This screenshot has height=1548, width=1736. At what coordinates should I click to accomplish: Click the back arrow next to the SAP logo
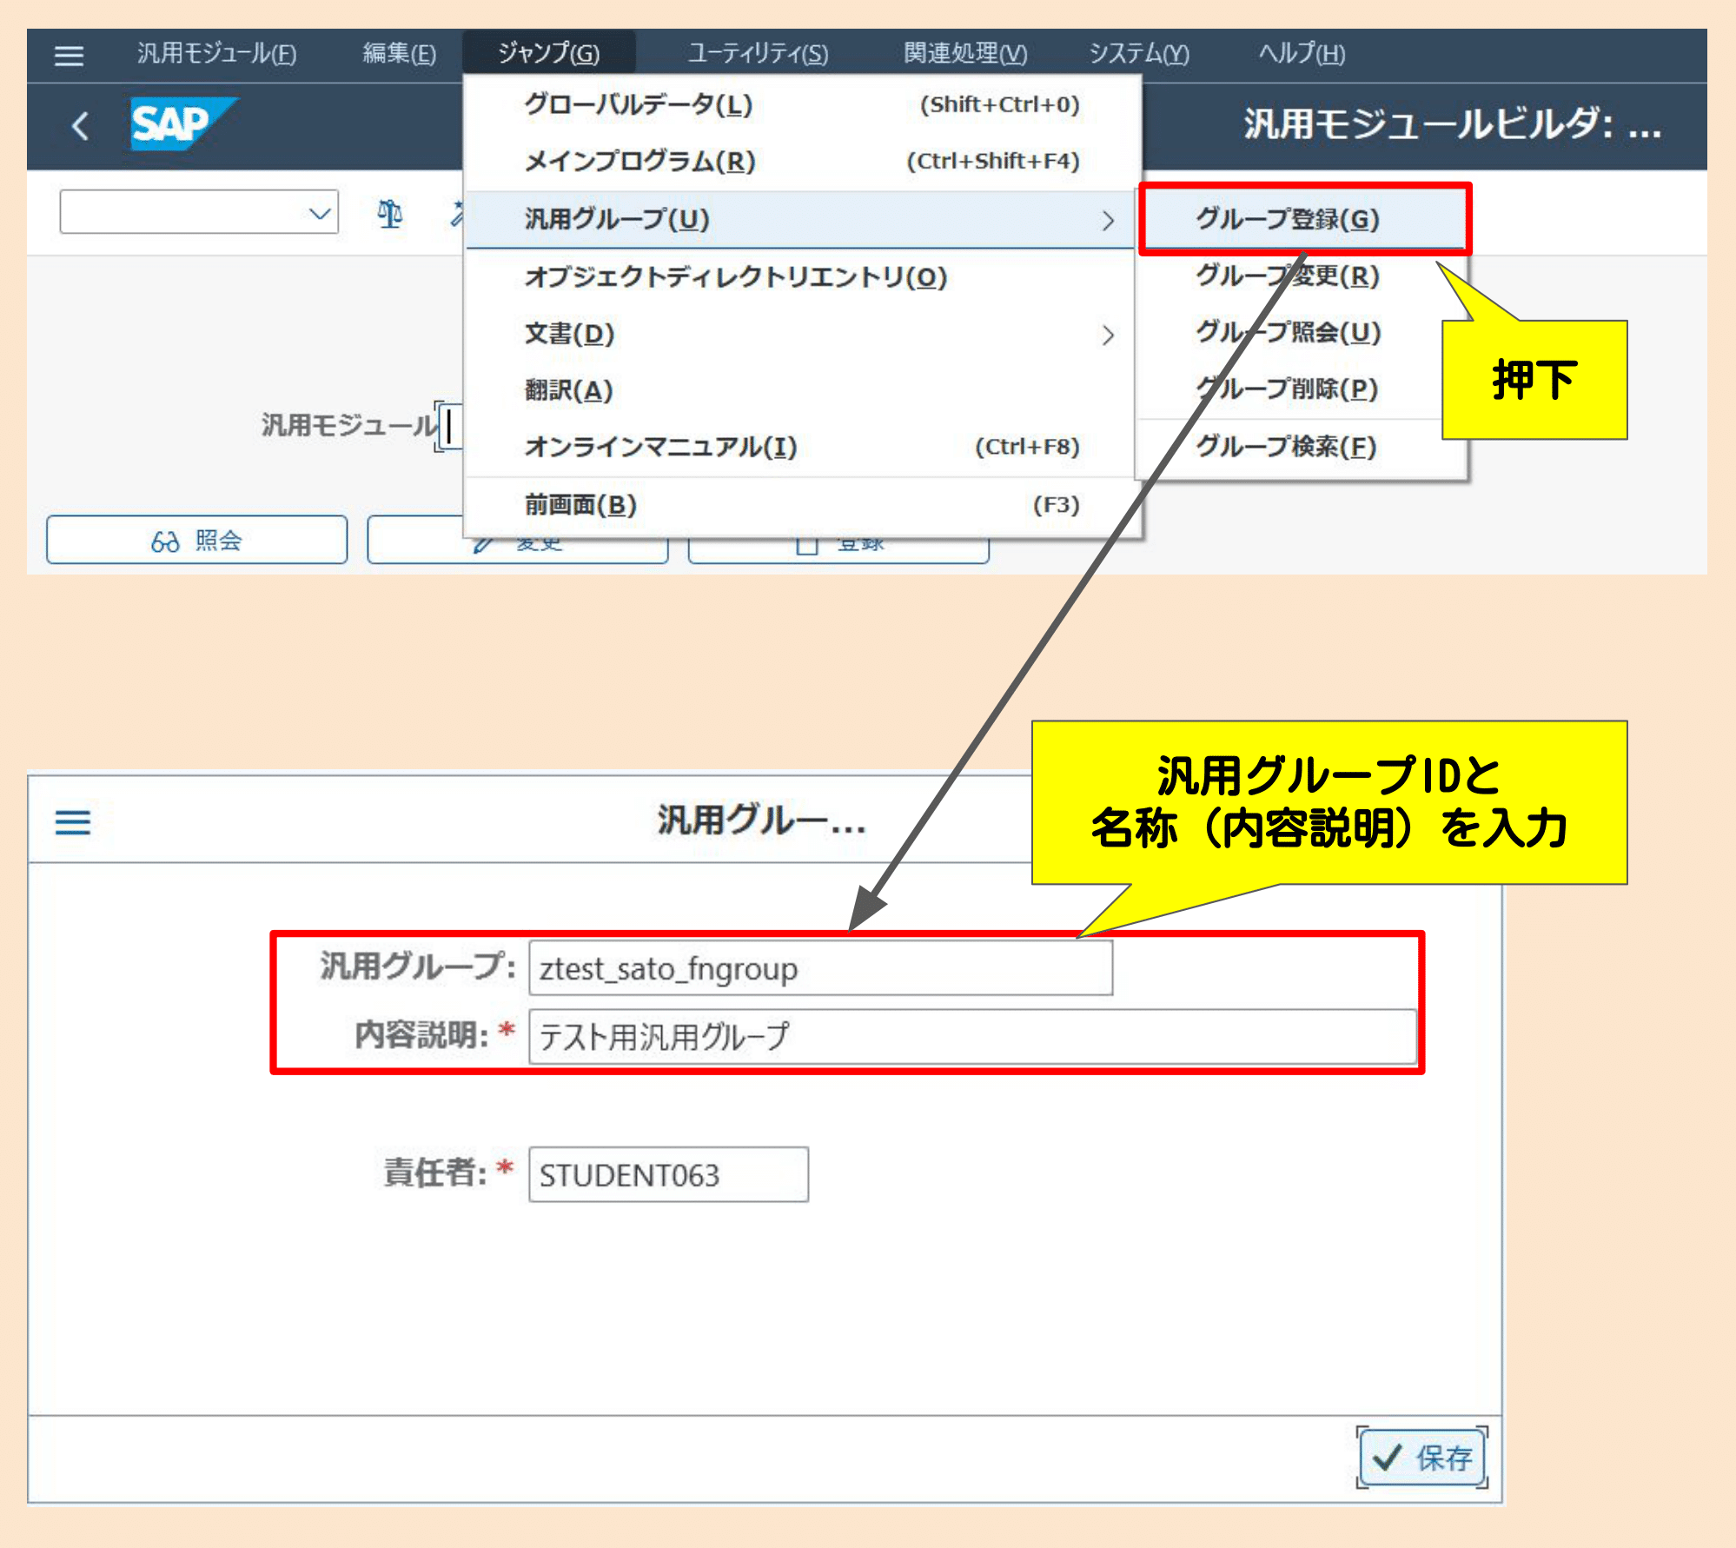[x=79, y=125]
